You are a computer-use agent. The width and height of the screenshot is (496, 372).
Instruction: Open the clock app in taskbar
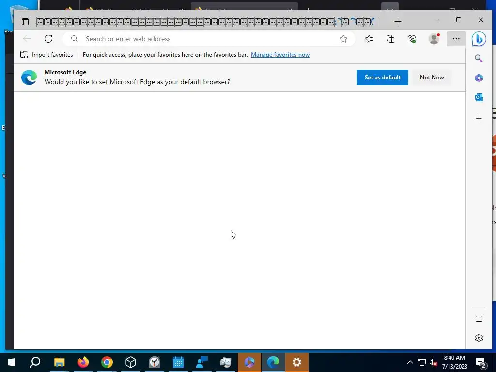[155, 362]
